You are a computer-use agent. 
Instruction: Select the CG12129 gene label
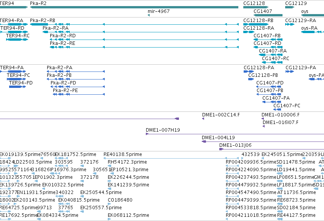296,3
